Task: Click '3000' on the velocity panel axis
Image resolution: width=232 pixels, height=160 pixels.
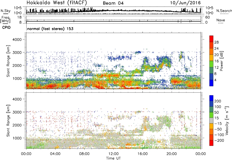Action: (17, 112)
